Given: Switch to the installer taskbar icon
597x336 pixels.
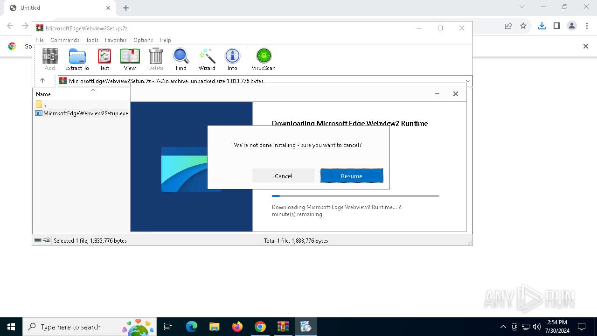Looking at the screenshot, I should click(x=305, y=327).
